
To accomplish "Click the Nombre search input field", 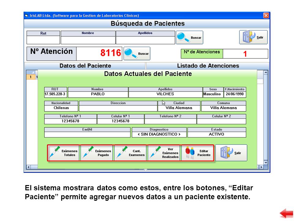I will click(88, 40).
